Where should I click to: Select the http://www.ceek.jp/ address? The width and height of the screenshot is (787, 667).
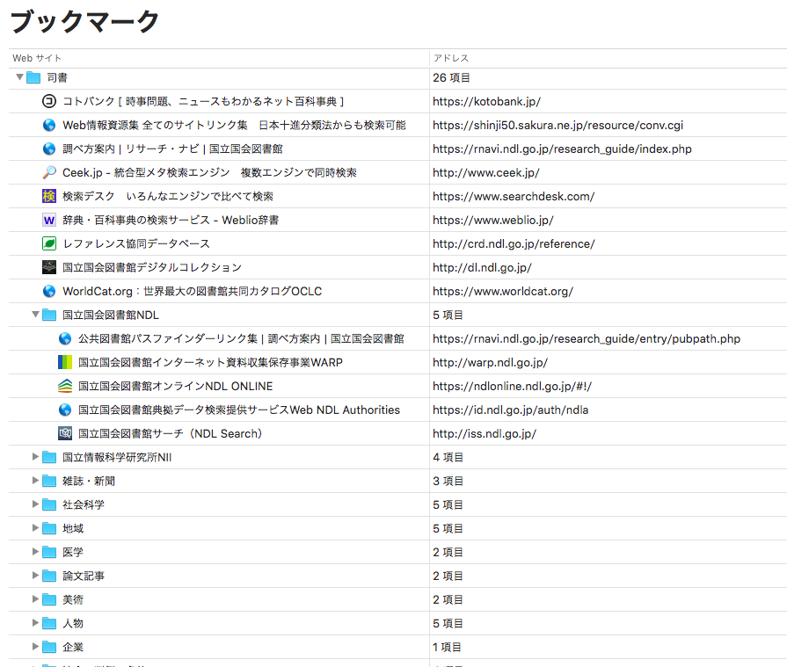pyautogui.click(x=486, y=172)
